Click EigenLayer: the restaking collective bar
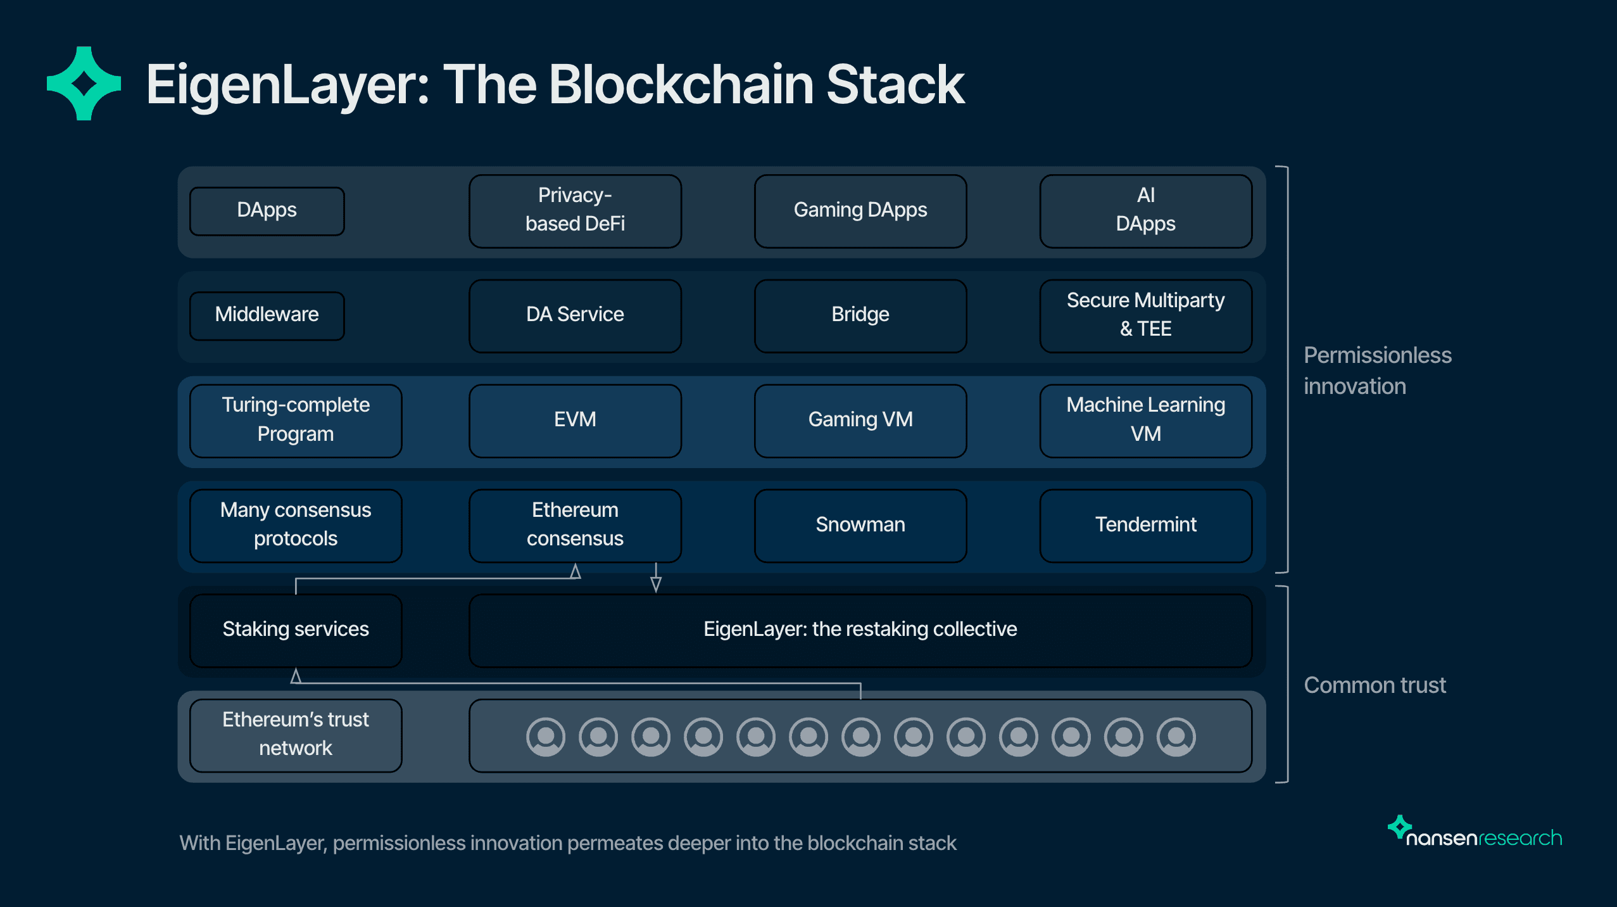 [x=860, y=630]
